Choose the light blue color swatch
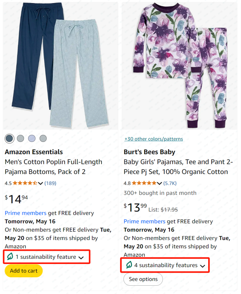 32,138
